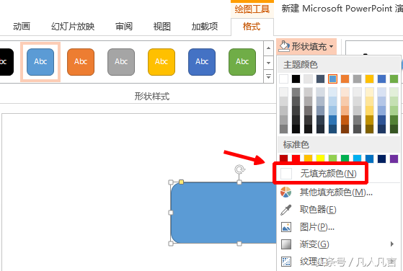
Task: Pick light green standard color swatch
Action: (332, 159)
